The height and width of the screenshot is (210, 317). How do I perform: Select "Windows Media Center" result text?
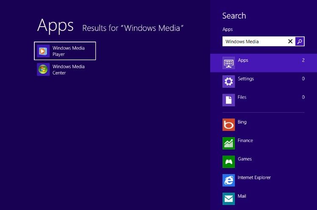(69, 70)
